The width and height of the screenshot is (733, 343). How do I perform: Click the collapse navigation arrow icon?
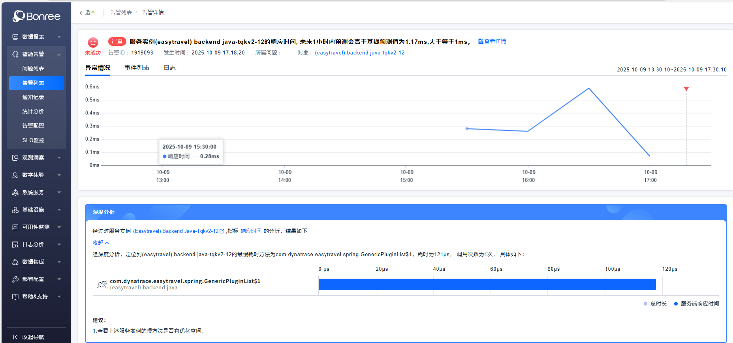[x=15, y=337]
